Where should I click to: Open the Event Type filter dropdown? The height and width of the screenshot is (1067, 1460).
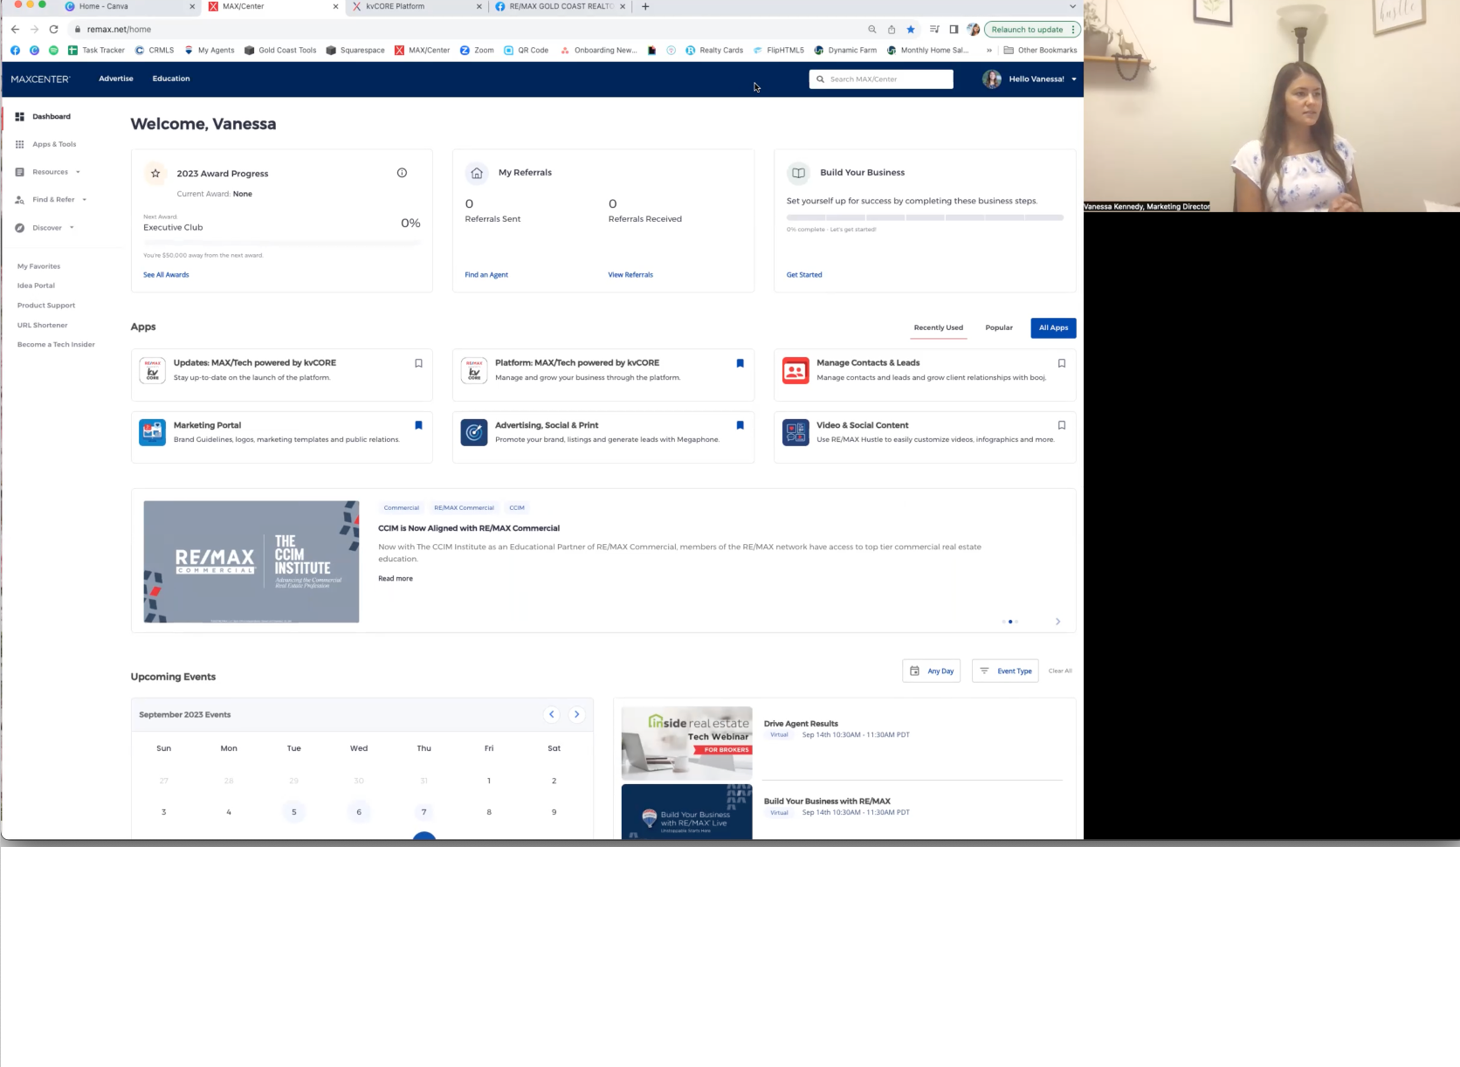click(1005, 671)
